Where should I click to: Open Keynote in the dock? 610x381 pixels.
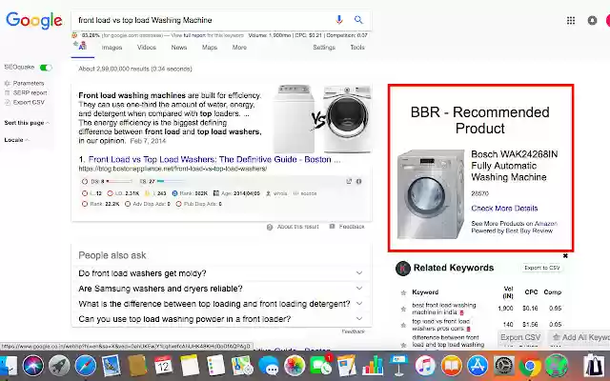(x=398, y=365)
